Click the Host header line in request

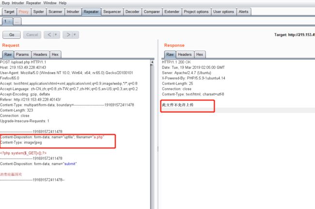pyautogui.click(x=23, y=67)
